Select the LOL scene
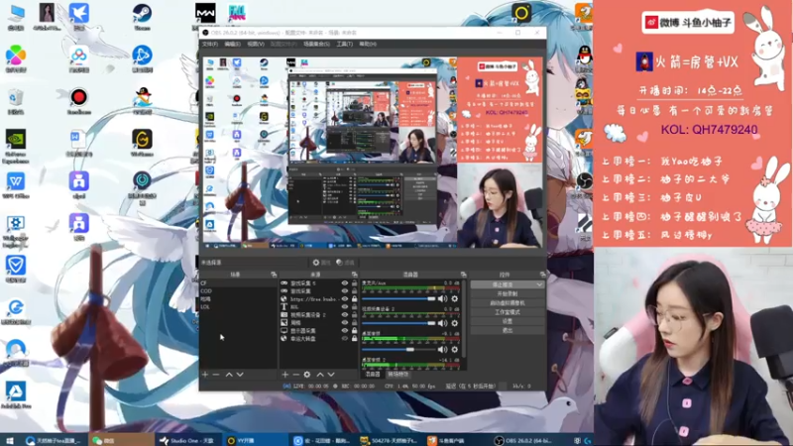 [238, 307]
